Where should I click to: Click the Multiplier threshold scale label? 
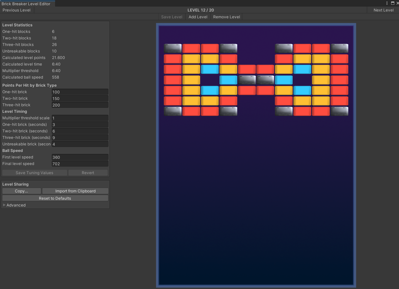click(x=26, y=118)
